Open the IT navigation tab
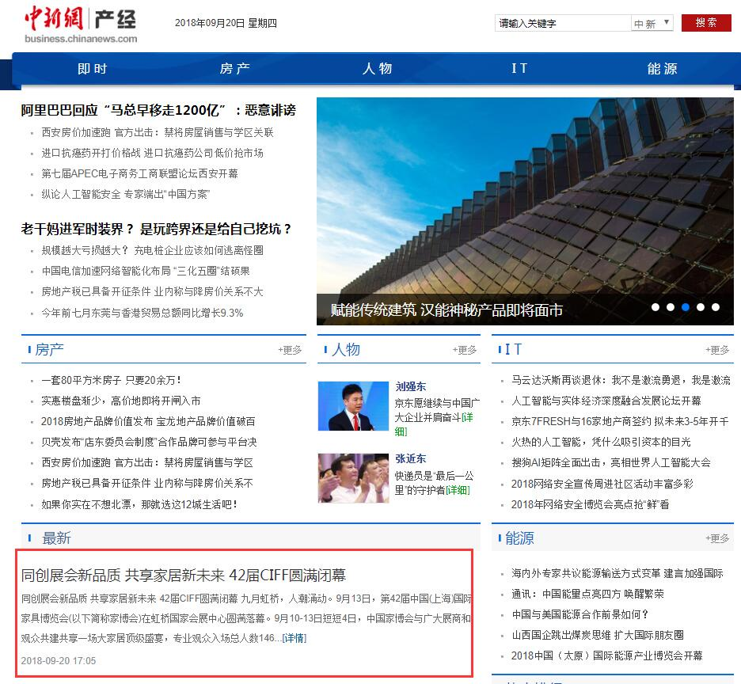This screenshot has width=741, height=684. point(519,69)
